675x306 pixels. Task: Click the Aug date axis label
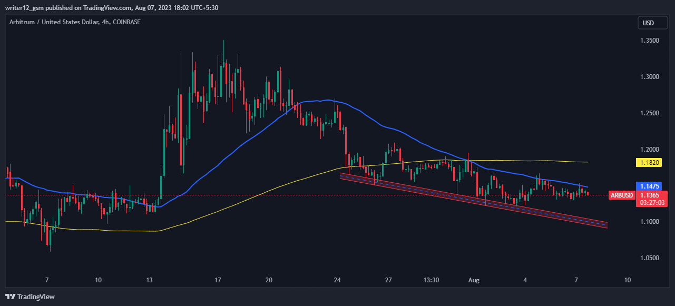tap(474, 280)
